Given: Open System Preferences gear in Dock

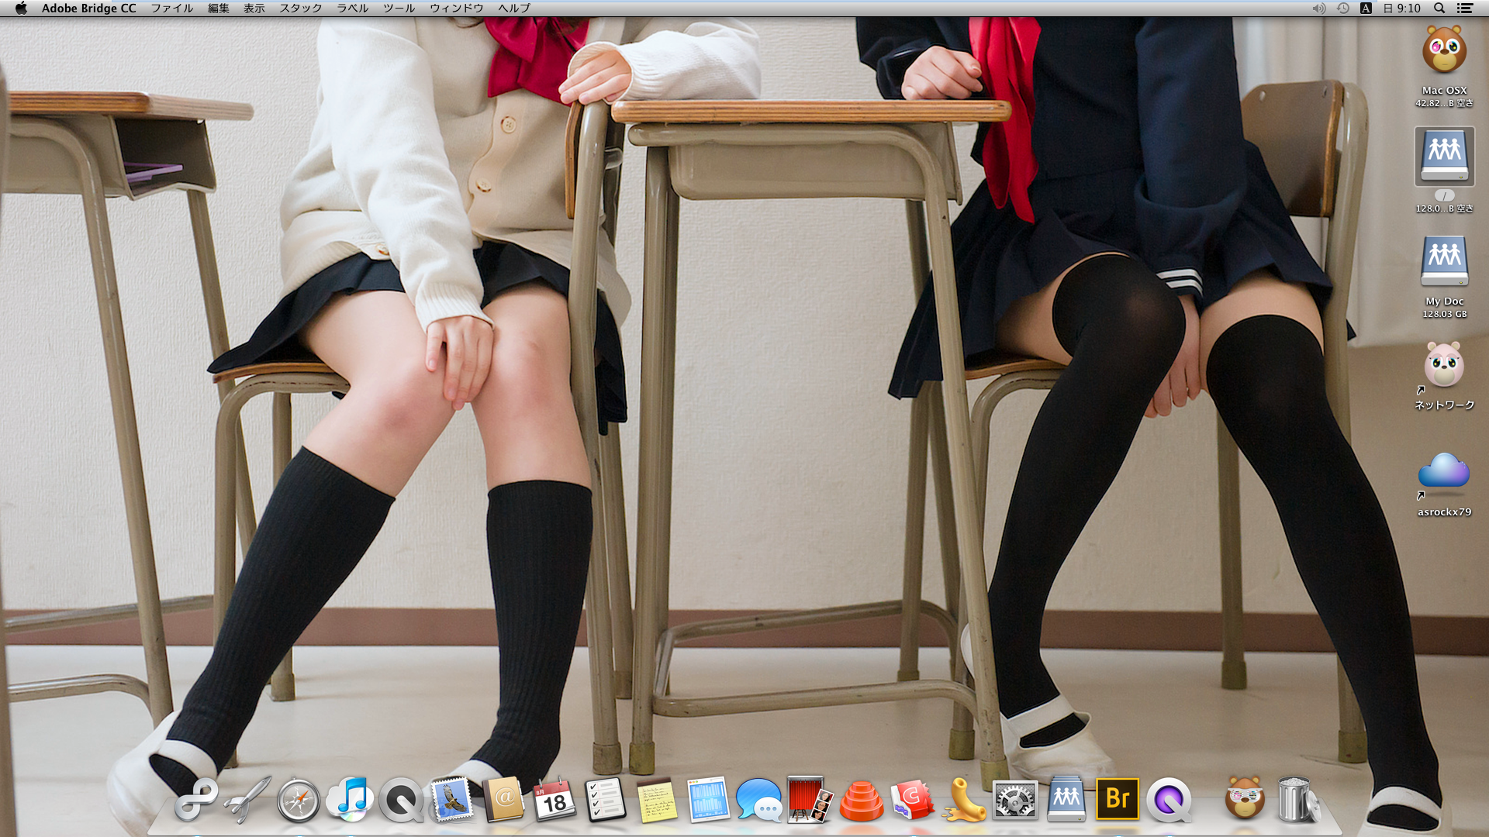Looking at the screenshot, I should click(x=1015, y=800).
